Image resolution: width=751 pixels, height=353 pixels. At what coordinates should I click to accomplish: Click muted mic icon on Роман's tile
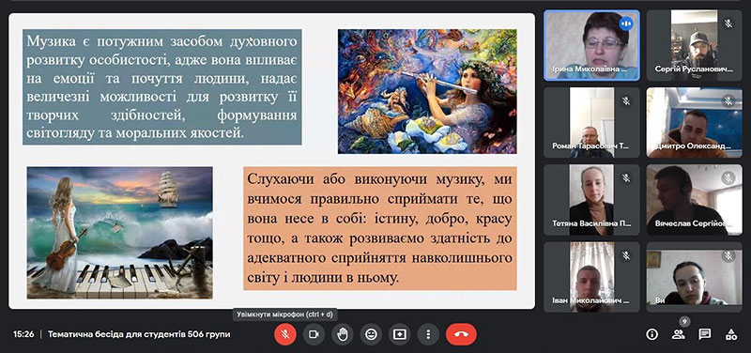pyautogui.click(x=625, y=101)
